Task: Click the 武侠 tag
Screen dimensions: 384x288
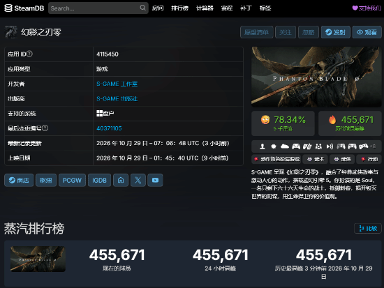Action: pos(342,159)
